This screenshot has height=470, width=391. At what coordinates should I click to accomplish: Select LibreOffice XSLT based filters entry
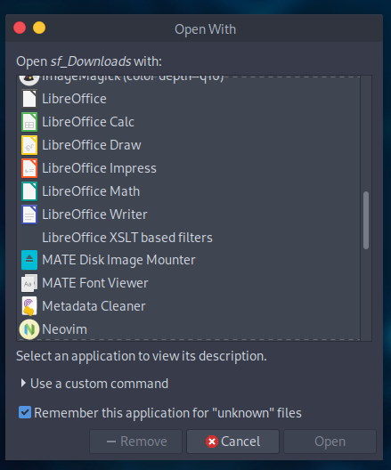point(188,238)
